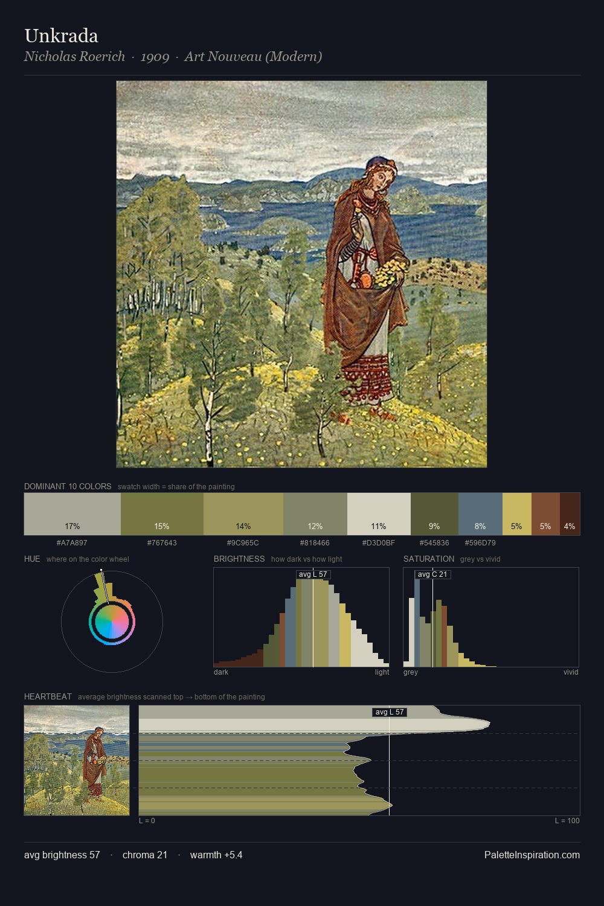Click the brightness histogram chart
This screenshot has height=906, width=604.
[301, 617]
